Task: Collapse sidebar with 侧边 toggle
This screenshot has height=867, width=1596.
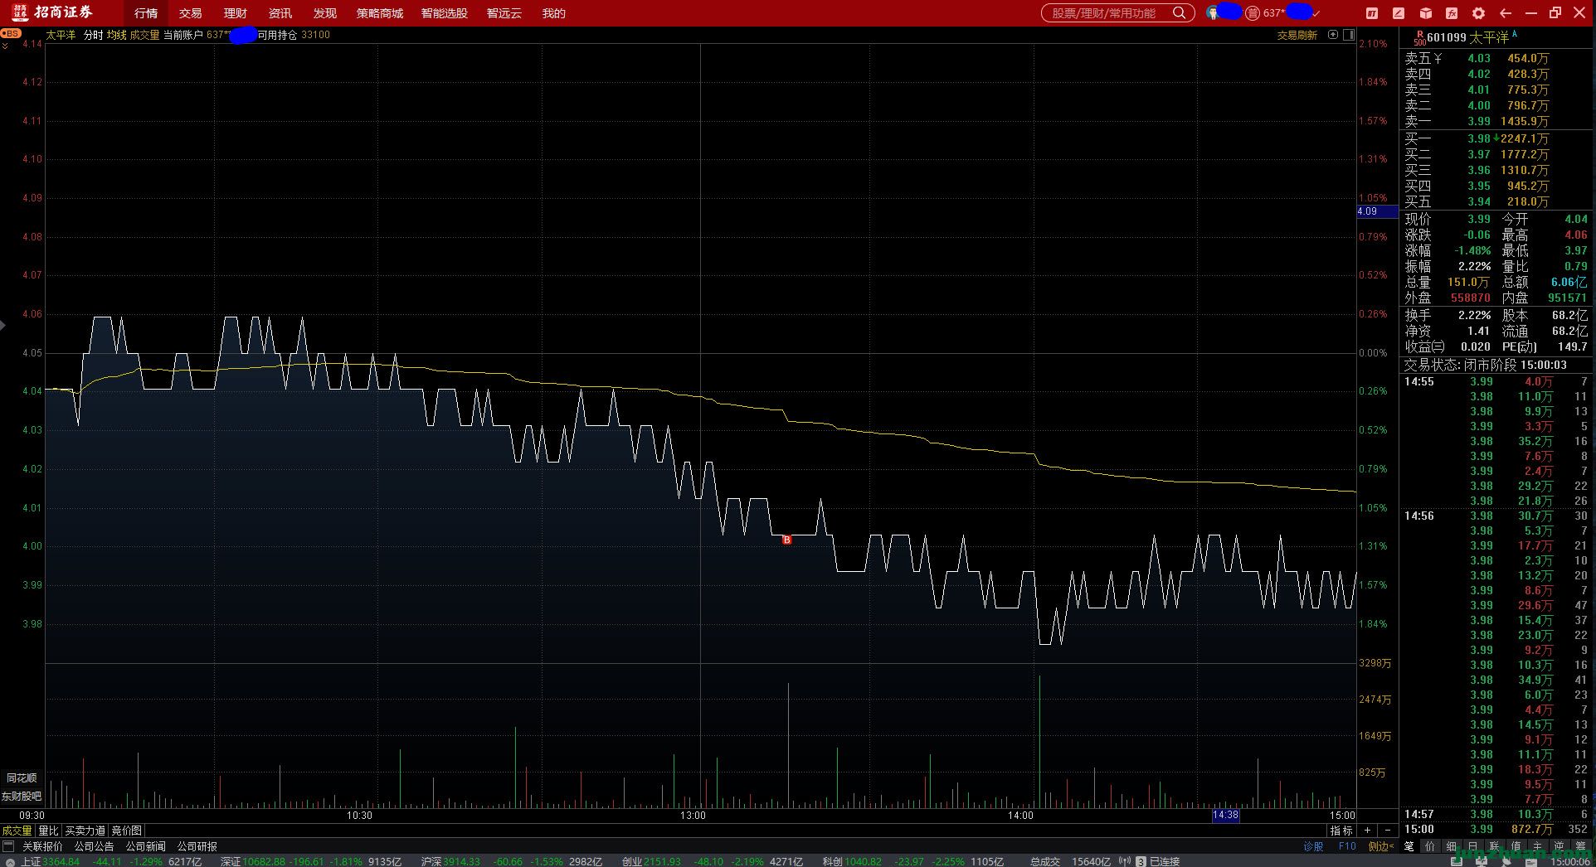Action: pyautogui.click(x=1381, y=846)
